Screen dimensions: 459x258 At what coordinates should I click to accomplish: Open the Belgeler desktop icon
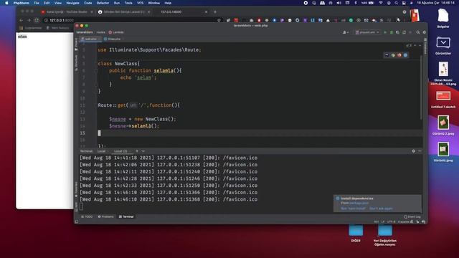443,19
